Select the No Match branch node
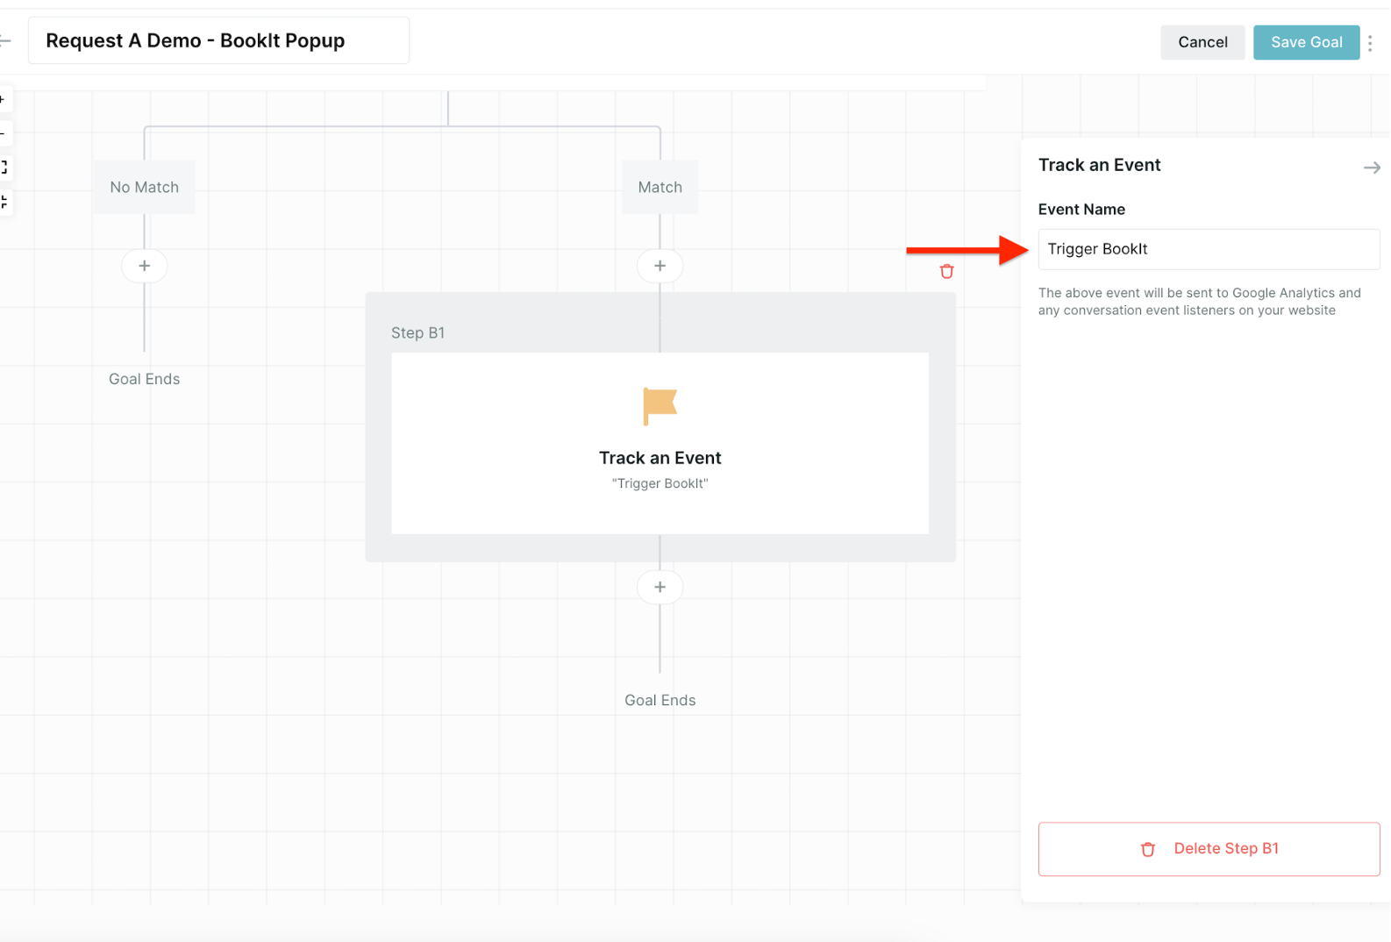 click(x=145, y=187)
